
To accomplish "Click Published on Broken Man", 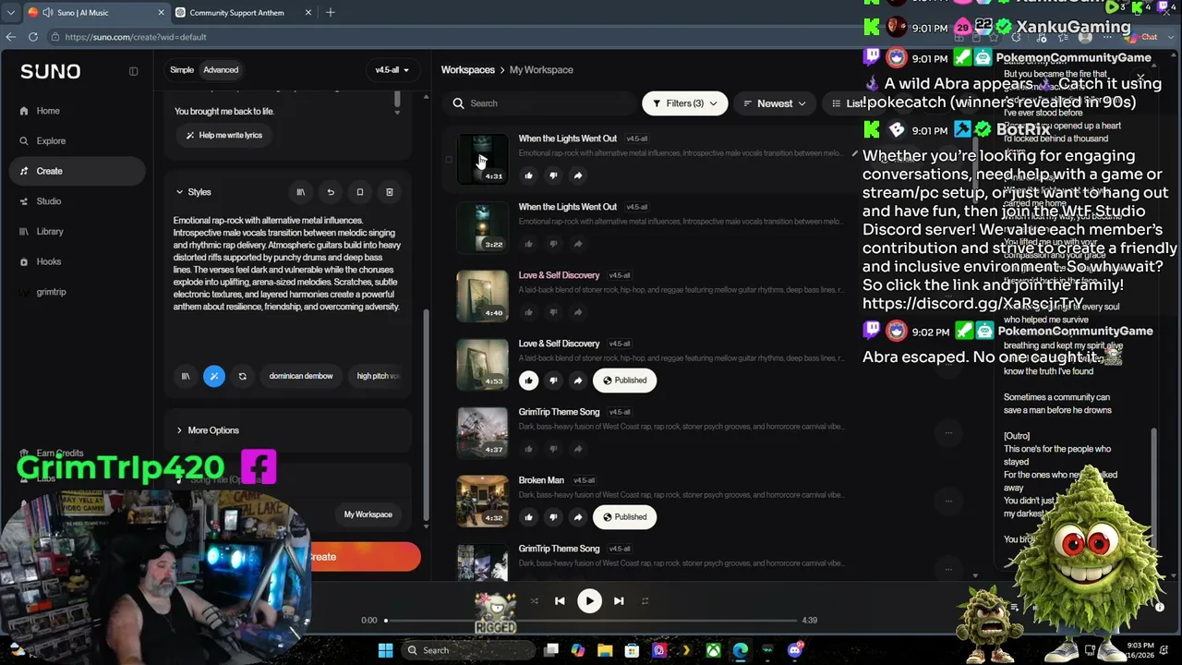I will 624,517.
